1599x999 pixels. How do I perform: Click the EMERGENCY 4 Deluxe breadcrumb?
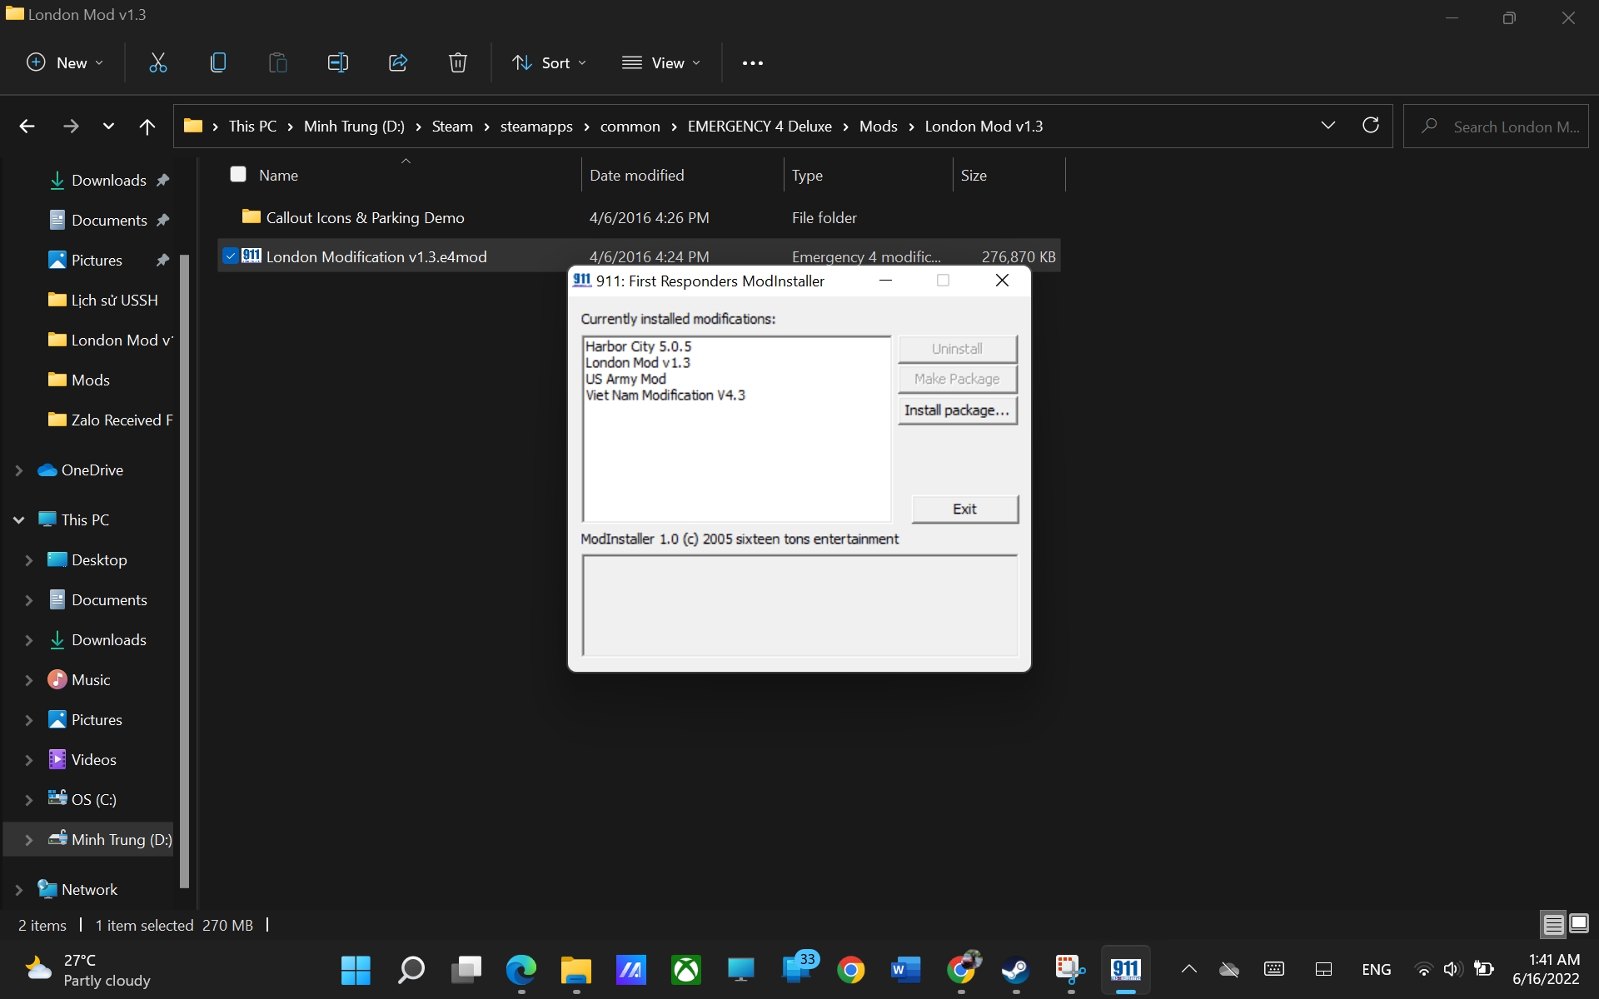tap(760, 127)
